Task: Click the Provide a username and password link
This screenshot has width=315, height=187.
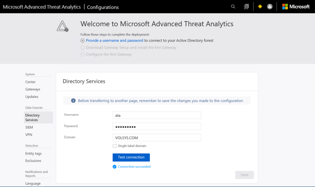Action: coord(114,40)
